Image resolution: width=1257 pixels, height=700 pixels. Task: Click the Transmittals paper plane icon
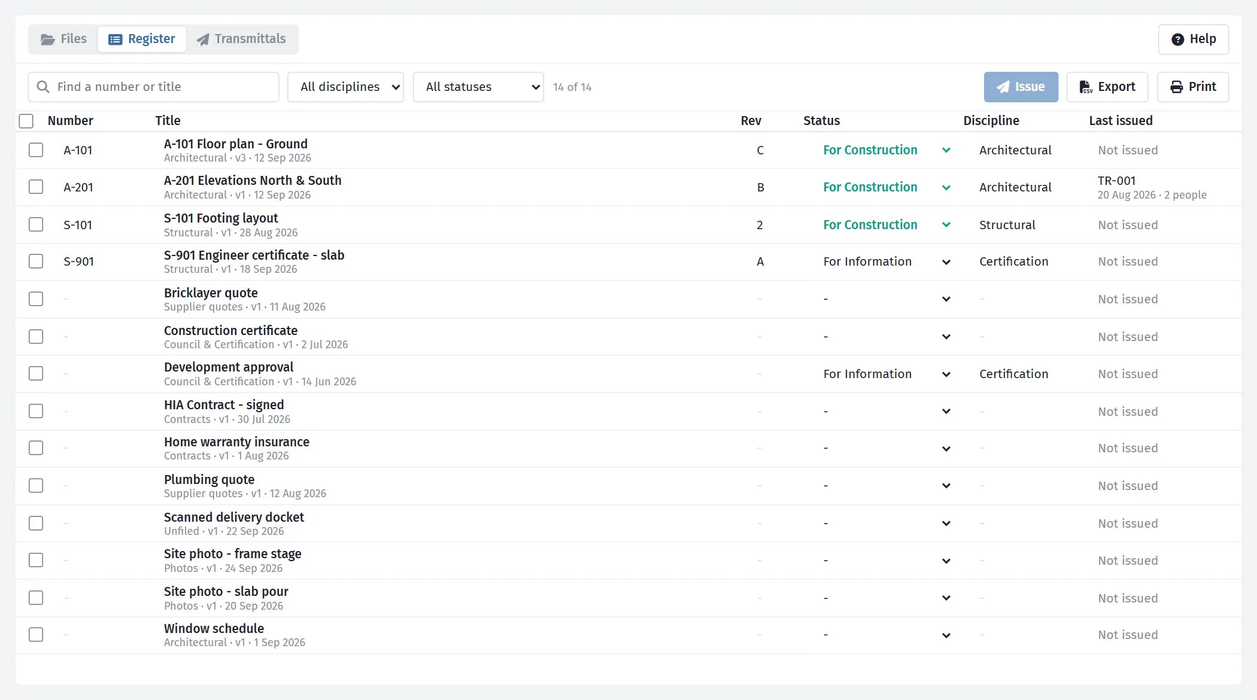(x=203, y=39)
